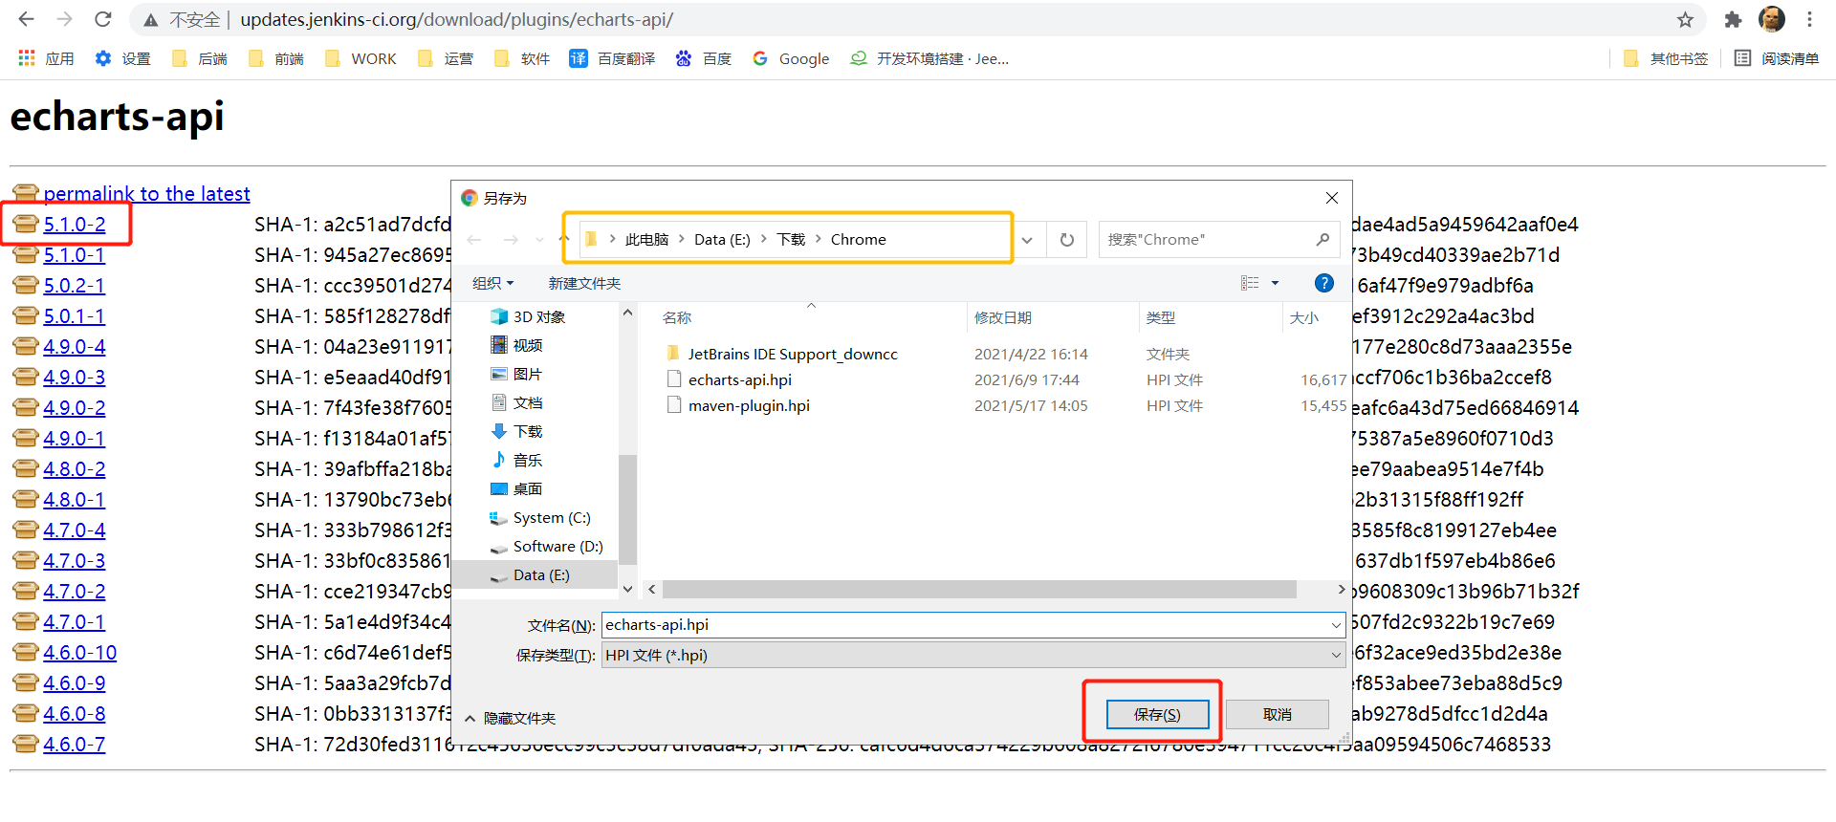This screenshot has height=822, width=1836.
Task: Open 阅读清单 reading list
Action: (1777, 58)
